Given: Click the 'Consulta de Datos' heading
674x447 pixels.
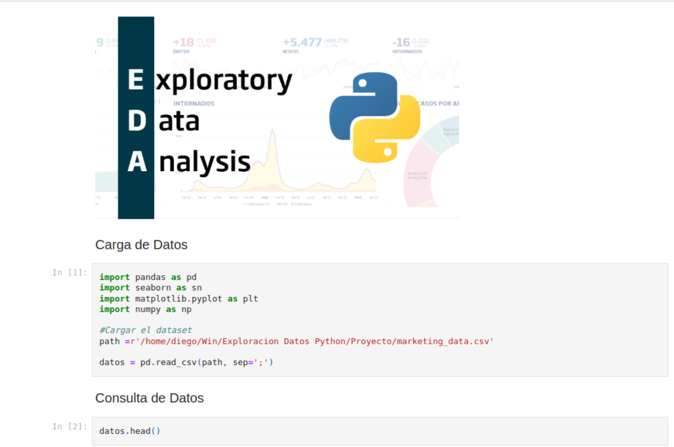Looking at the screenshot, I should tap(149, 398).
